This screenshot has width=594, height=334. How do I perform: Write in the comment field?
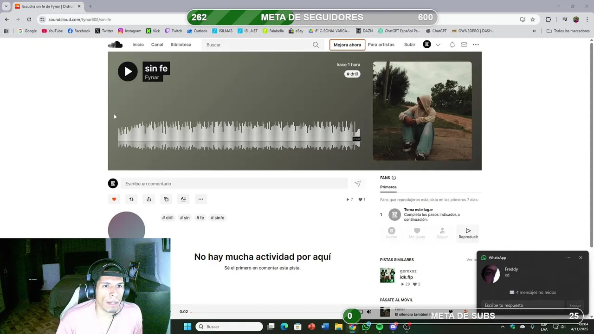[234, 184]
